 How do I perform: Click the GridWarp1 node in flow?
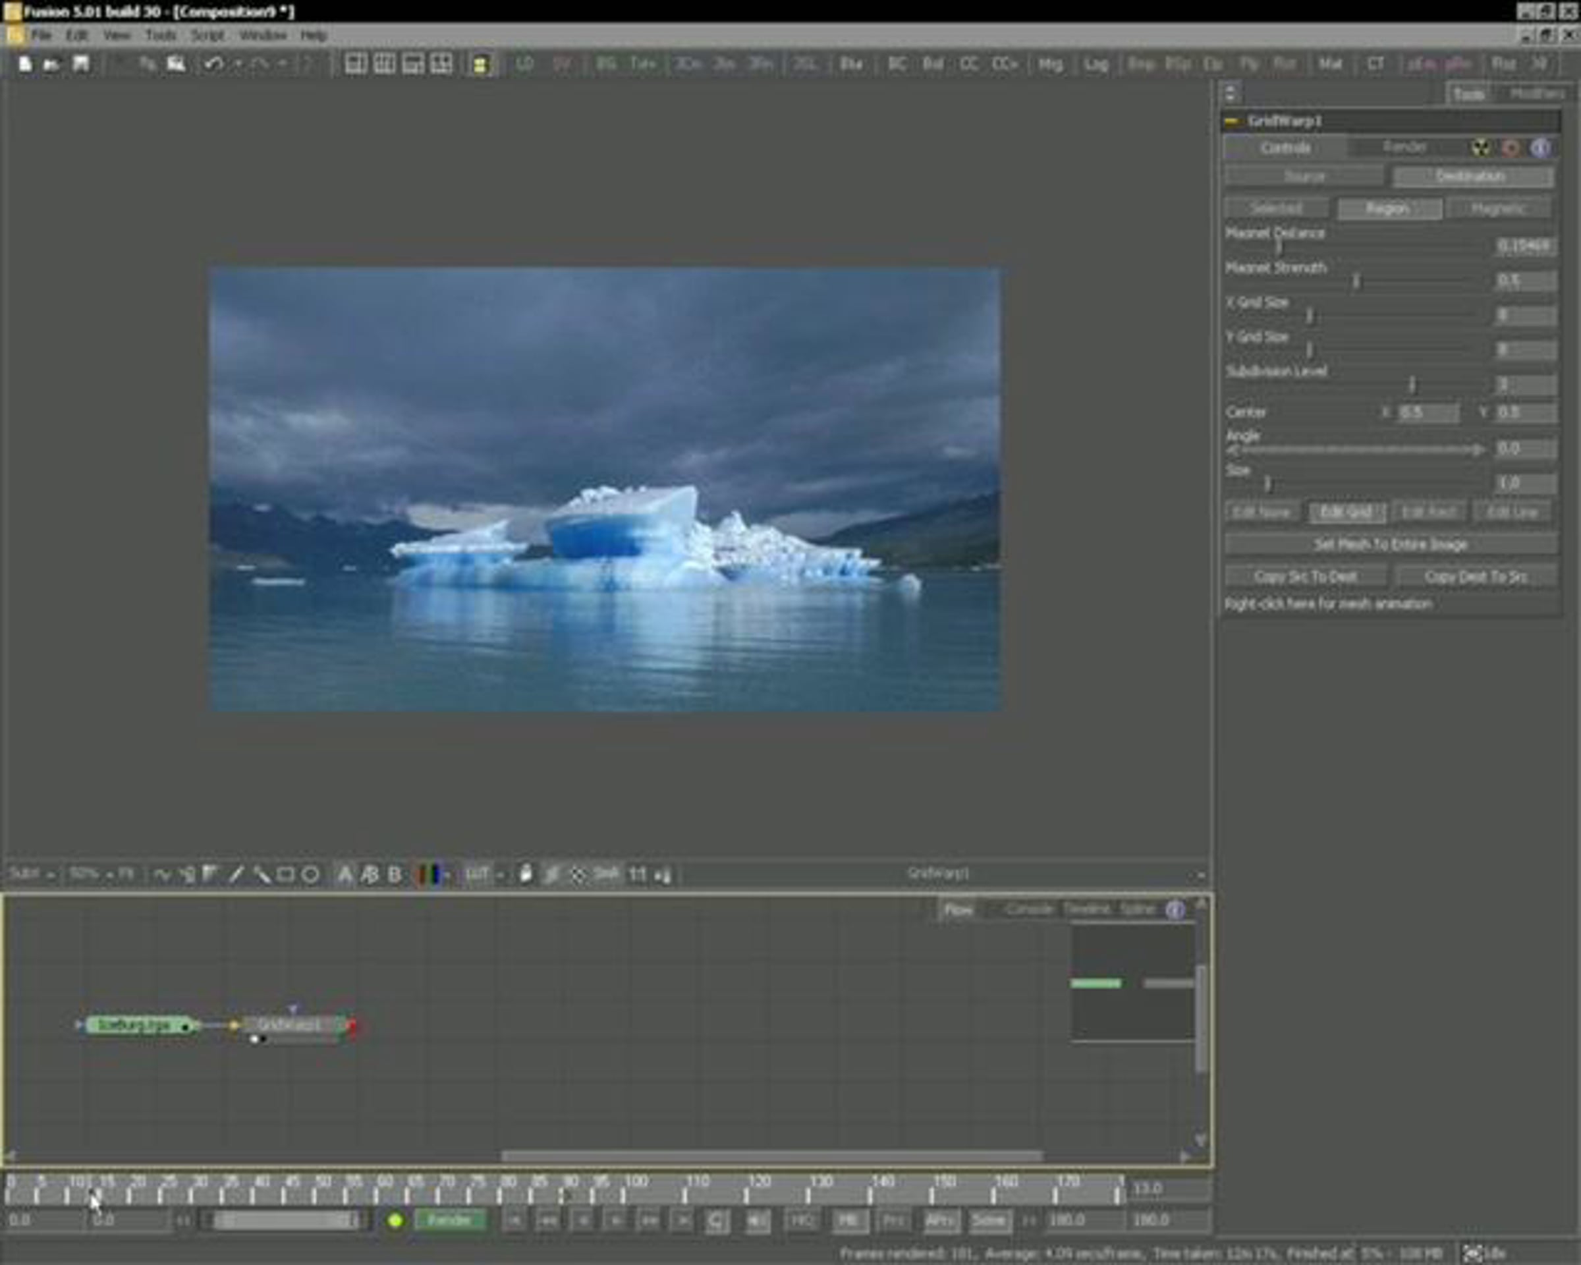pyautogui.click(x=292, y=1025)
